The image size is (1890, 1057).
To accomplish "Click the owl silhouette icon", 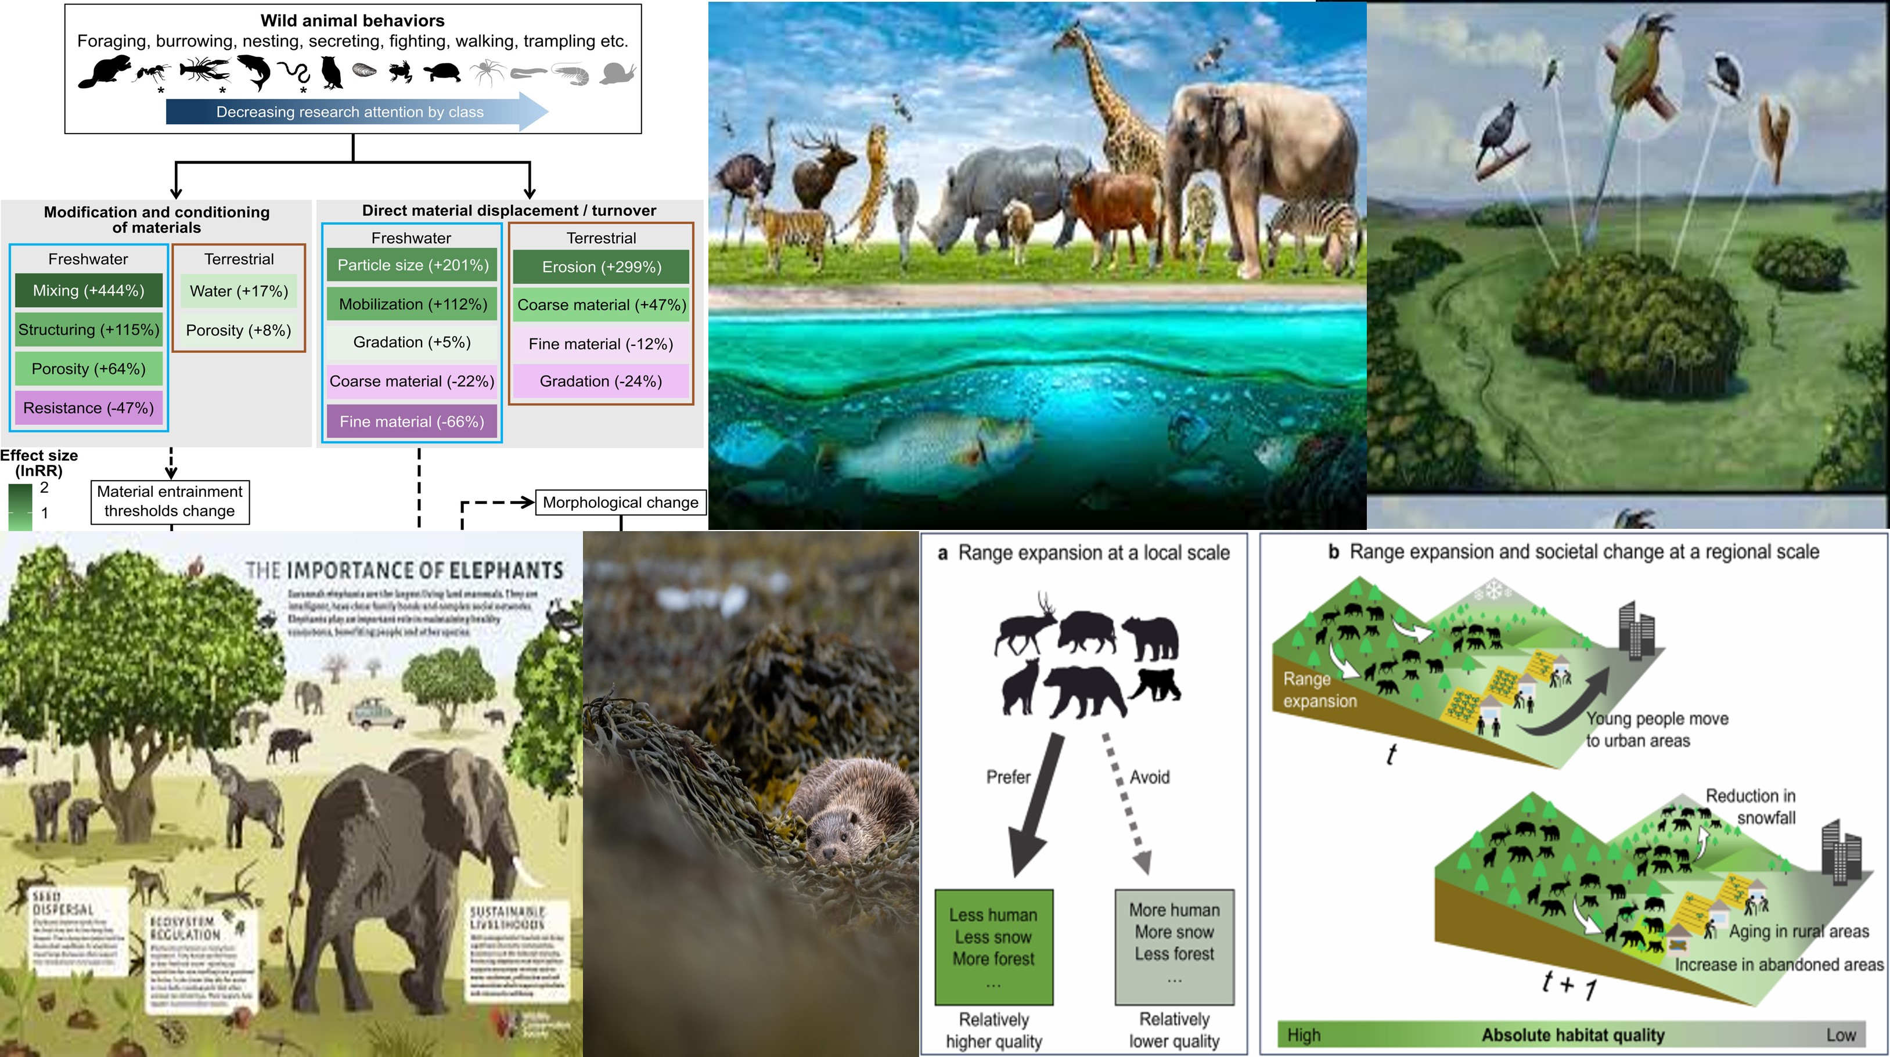I will pyautogui.click(x=332, y=73).
